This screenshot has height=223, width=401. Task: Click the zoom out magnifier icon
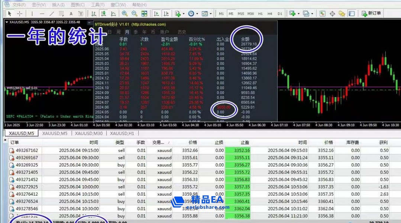(x=134, y=14)
